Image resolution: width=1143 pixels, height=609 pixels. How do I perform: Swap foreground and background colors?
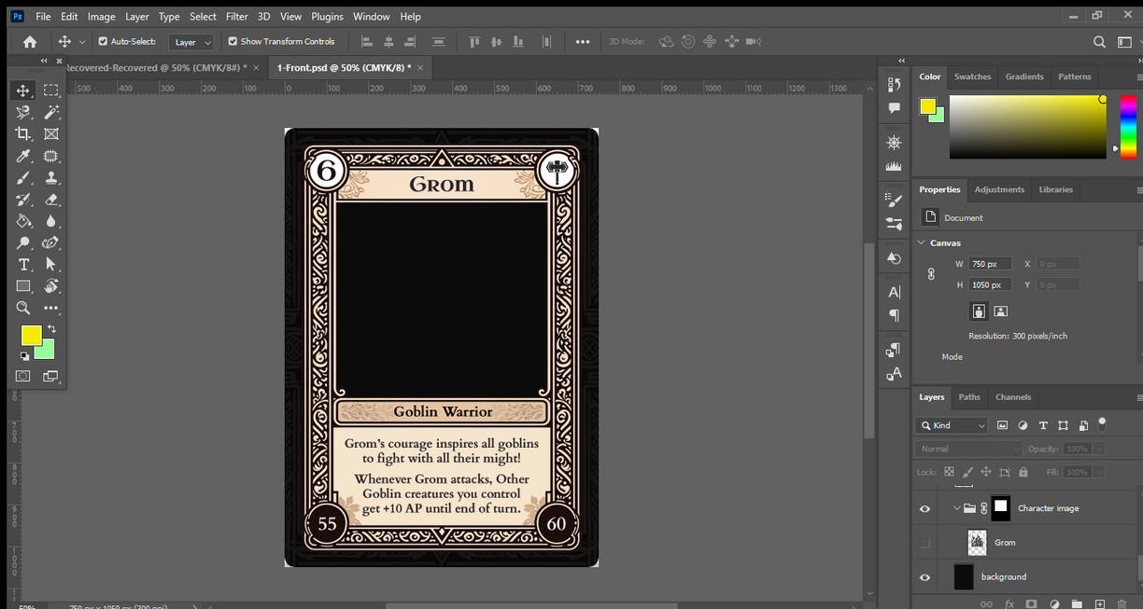coord(51,329)
